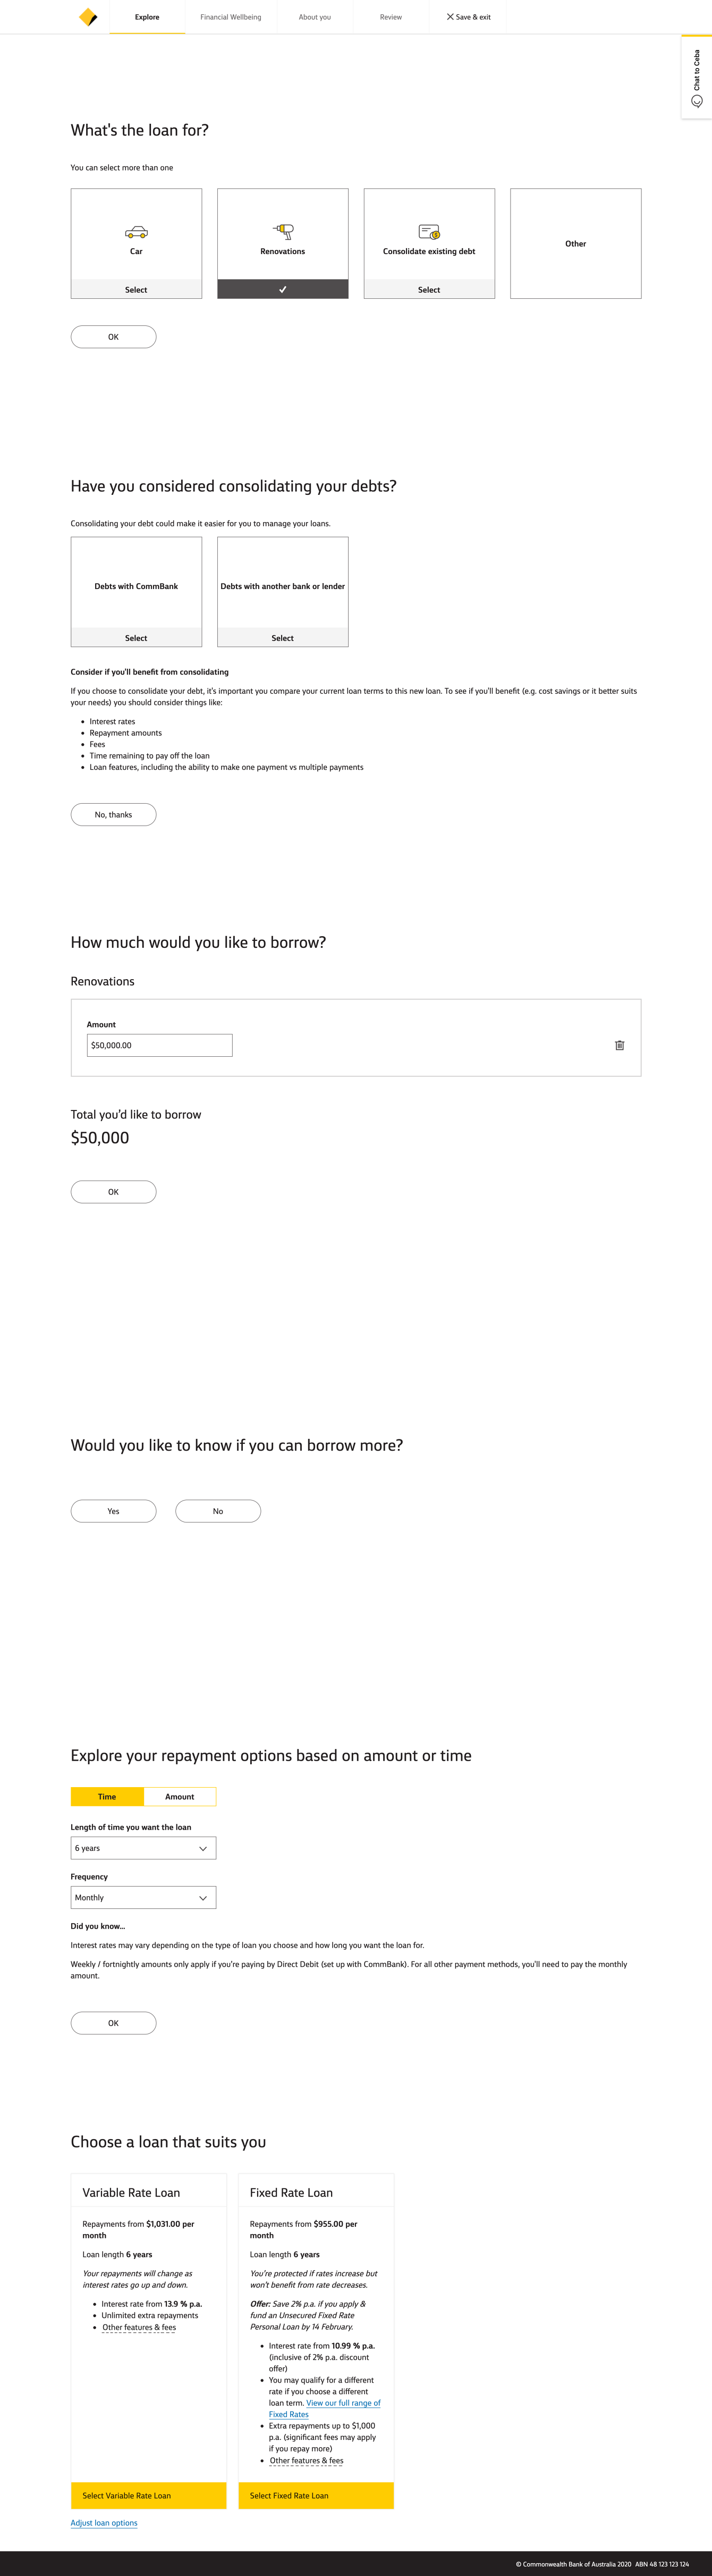The image size is (712, 2576).
Task: Click the loan Amount input field
Action: pyautogui.click(x=159, y=1045)
